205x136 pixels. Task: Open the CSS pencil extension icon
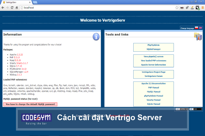click(x=192, y=8)
